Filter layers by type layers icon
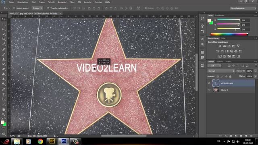 point(238,66)
